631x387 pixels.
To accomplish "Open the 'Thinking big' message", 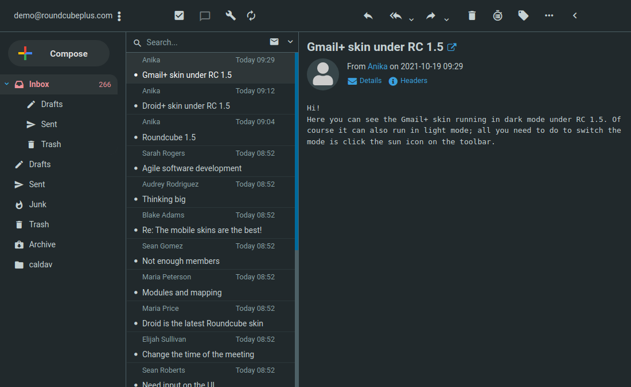I will 211,192.
